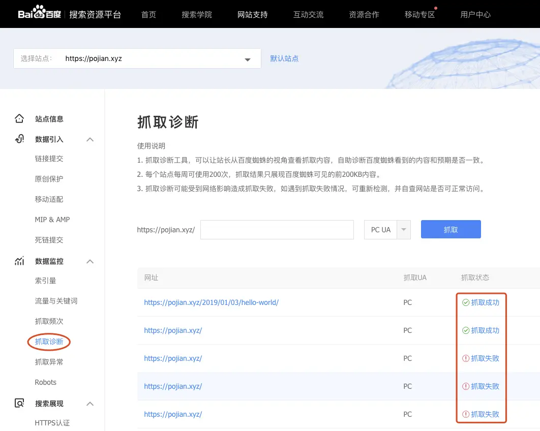Select 抓取异常 in sidebar
Image resolution: width=540 pixels, height=431 pixels.
(49, 362)
